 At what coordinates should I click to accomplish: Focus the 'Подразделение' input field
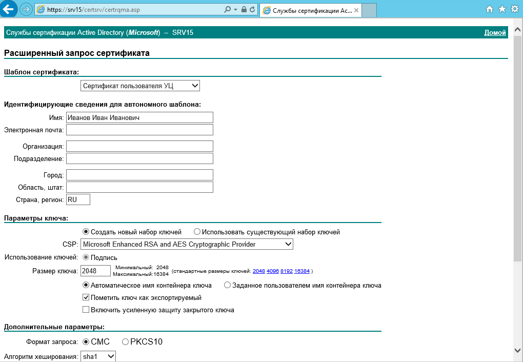tap(139, 158)
